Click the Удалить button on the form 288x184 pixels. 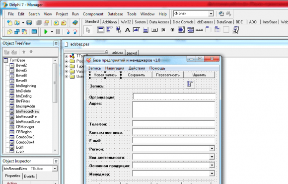pos(199,75)
